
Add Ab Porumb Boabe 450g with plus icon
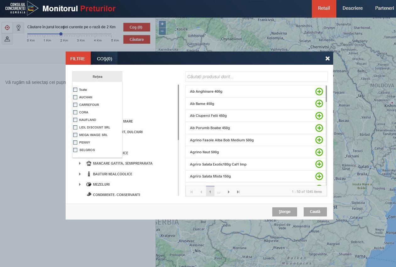pos(319,128)
